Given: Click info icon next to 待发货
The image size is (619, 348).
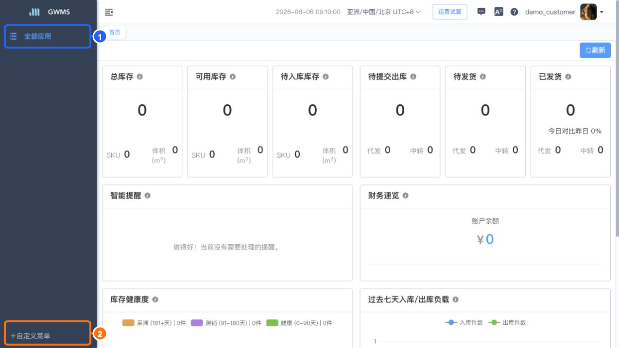Looking at the screenshot, I should [483, 77].
